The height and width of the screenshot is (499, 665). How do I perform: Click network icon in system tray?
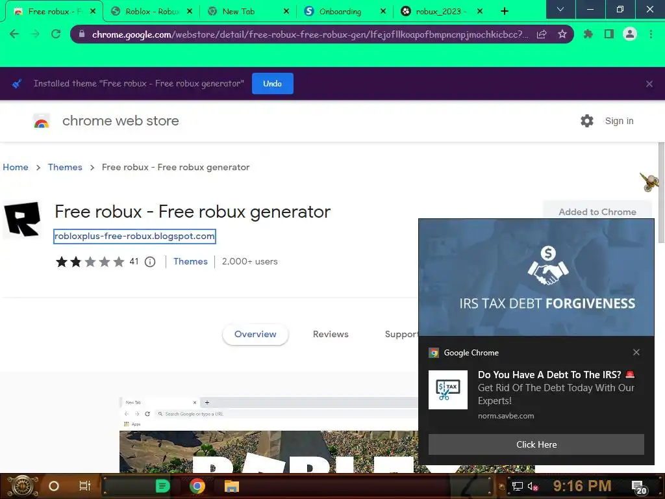coord(518,486)
